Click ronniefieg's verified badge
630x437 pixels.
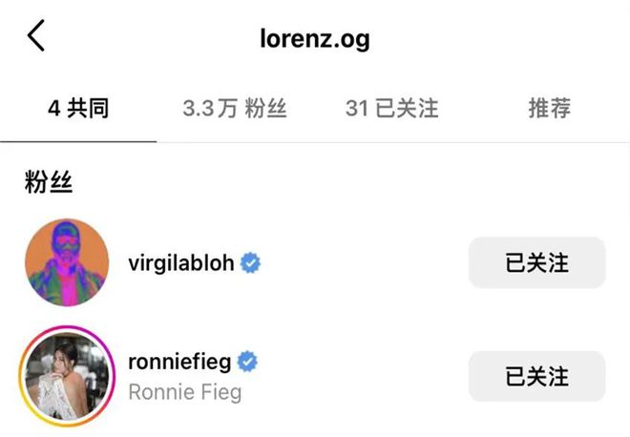(x=248, y=363)
